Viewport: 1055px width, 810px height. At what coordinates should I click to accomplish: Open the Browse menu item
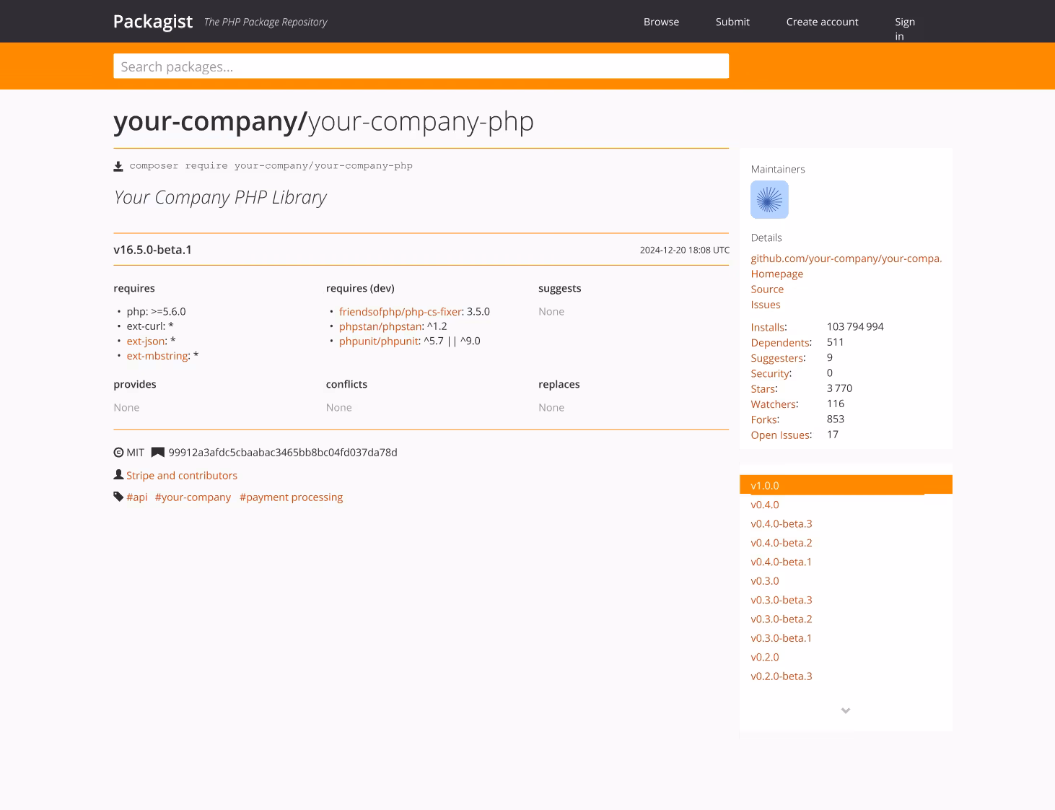click(x=661, y=22)
